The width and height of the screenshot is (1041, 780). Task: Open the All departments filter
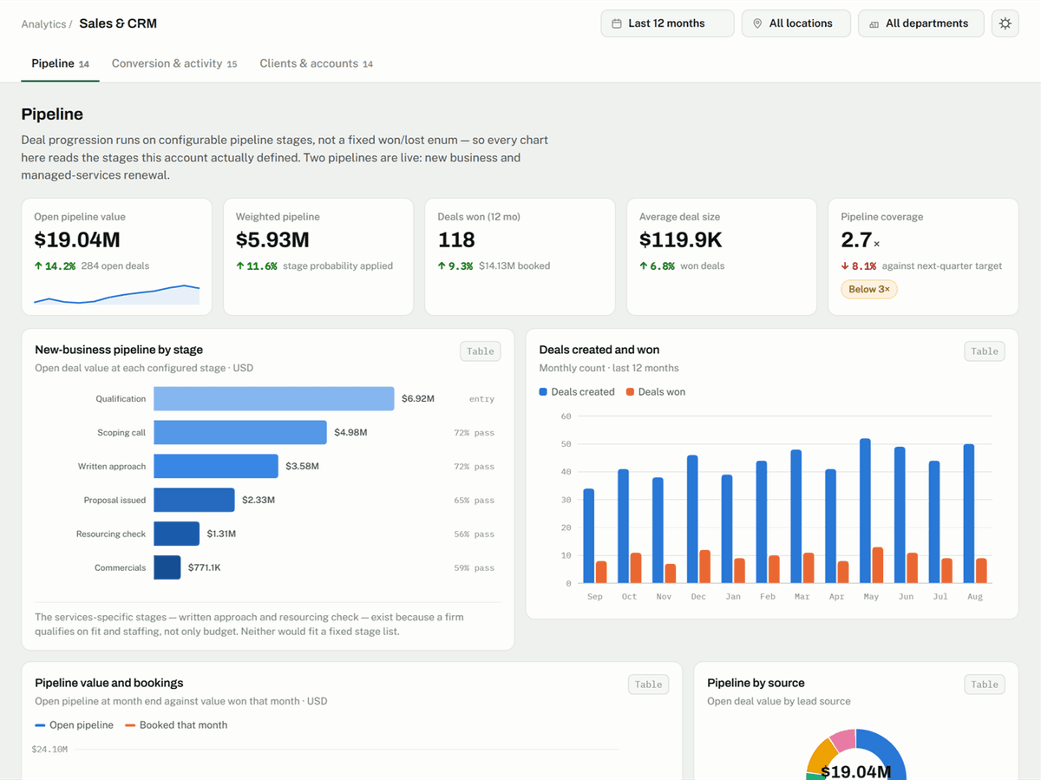pos(920,23)
